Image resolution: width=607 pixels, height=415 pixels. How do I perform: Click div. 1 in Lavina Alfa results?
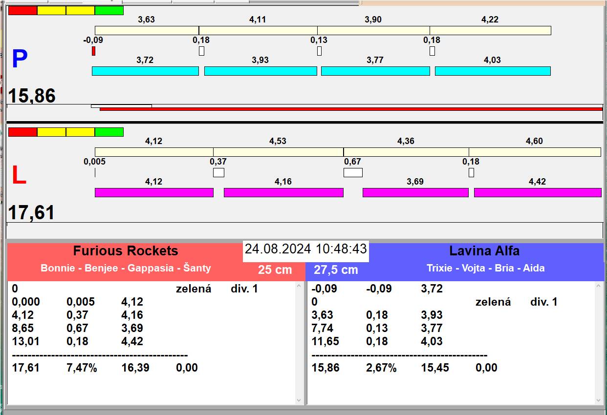(x=543, y=302)
